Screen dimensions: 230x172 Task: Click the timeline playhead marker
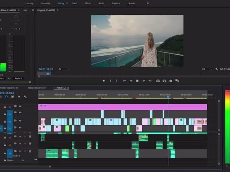click(x=168, y=97)
